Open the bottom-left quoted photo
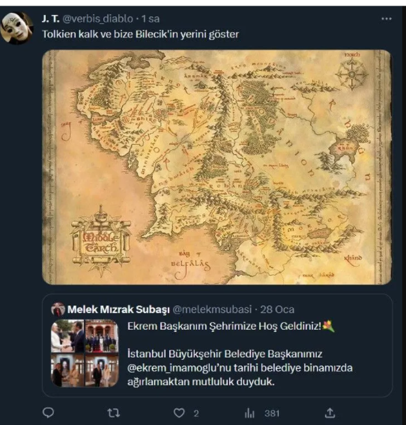 (x=68, y=370)
